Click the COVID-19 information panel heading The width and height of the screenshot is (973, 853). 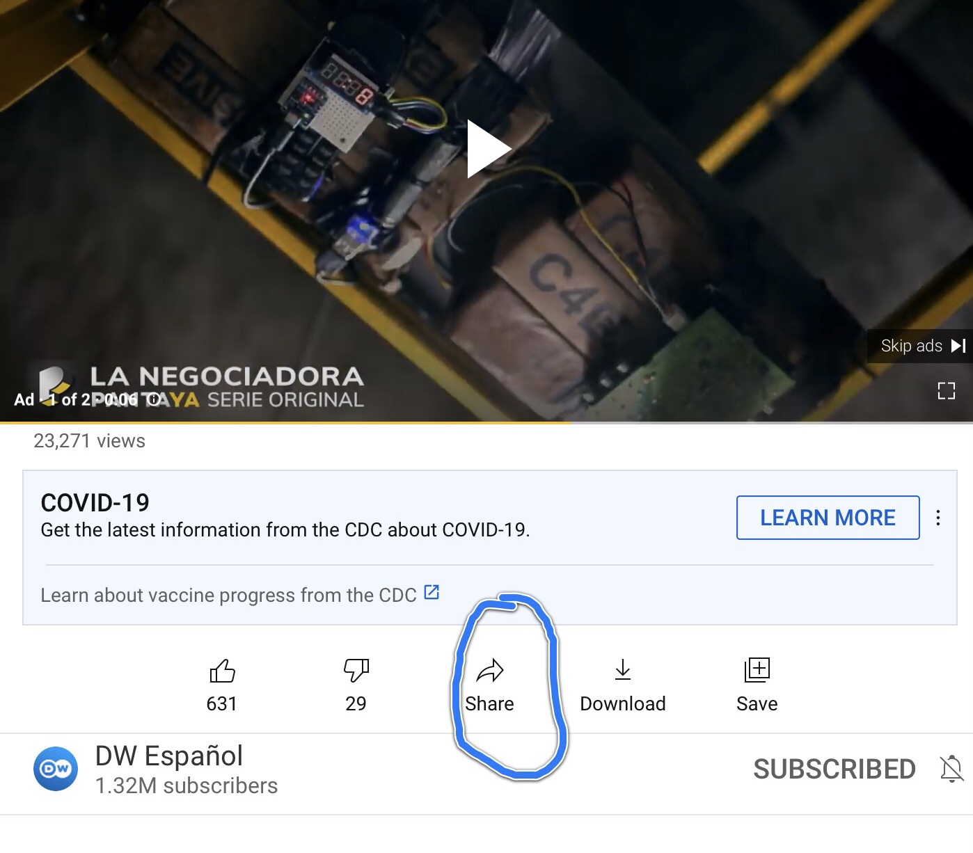pyautogui.click(x=95, y=502)
